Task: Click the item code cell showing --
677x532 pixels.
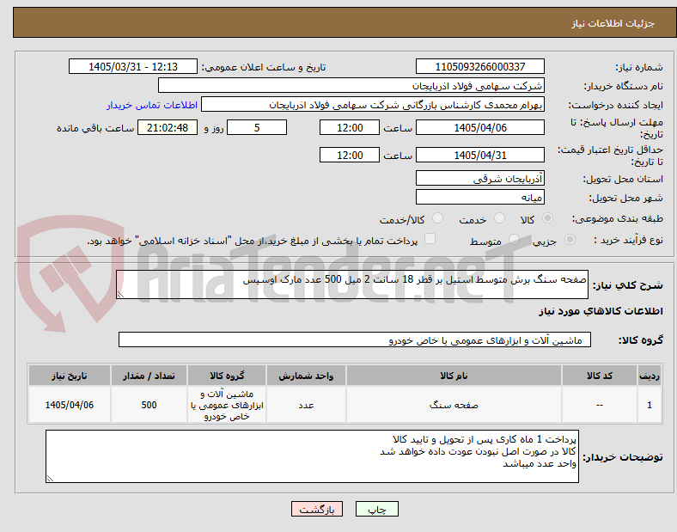Action: tap(600, 405)
